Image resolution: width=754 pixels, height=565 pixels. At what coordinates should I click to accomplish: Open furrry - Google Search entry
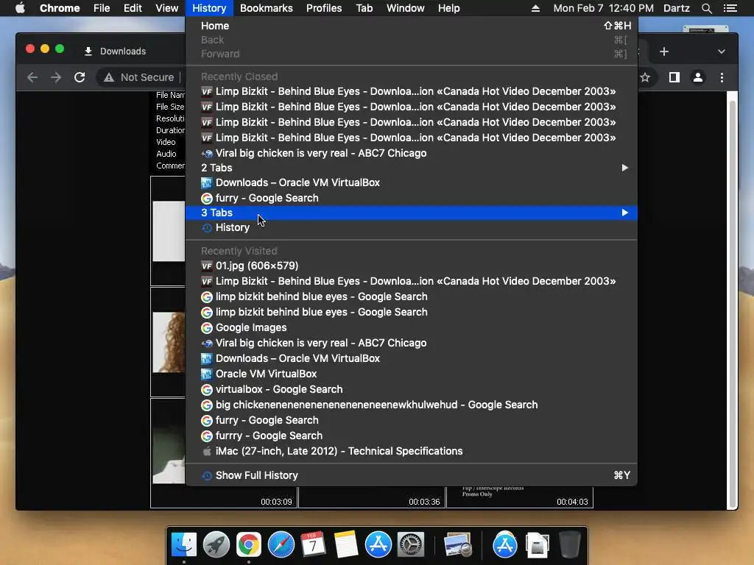click(411, 436)
